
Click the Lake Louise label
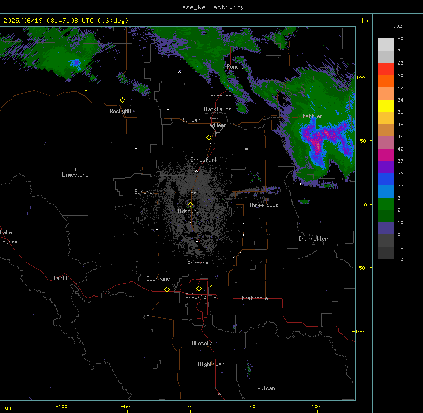[x=9, y=237]
